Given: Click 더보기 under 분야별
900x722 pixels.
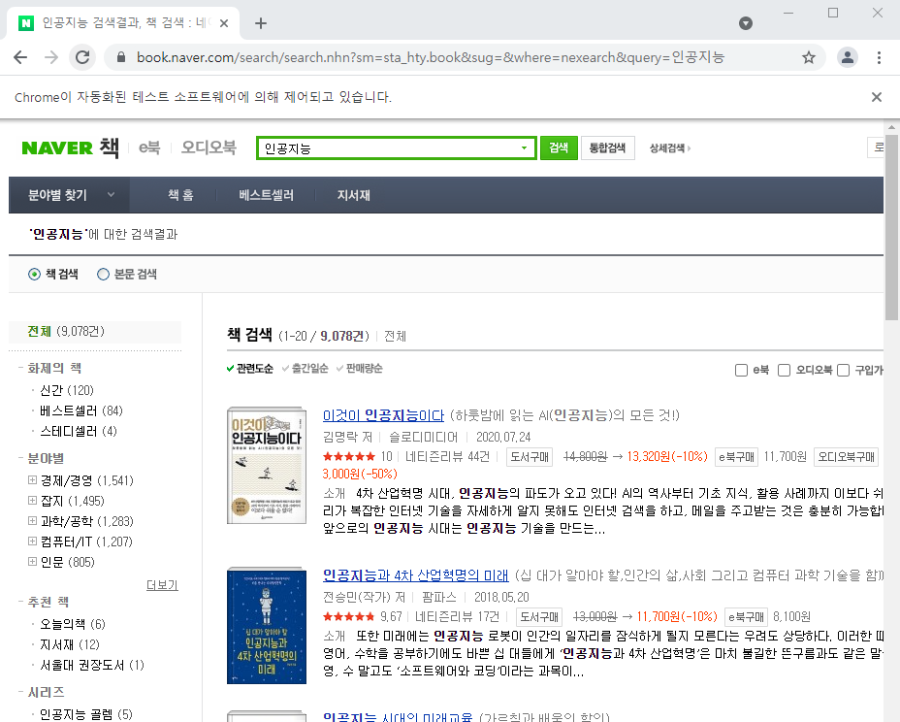Looking at the screenshot, I should click(162, 585).
